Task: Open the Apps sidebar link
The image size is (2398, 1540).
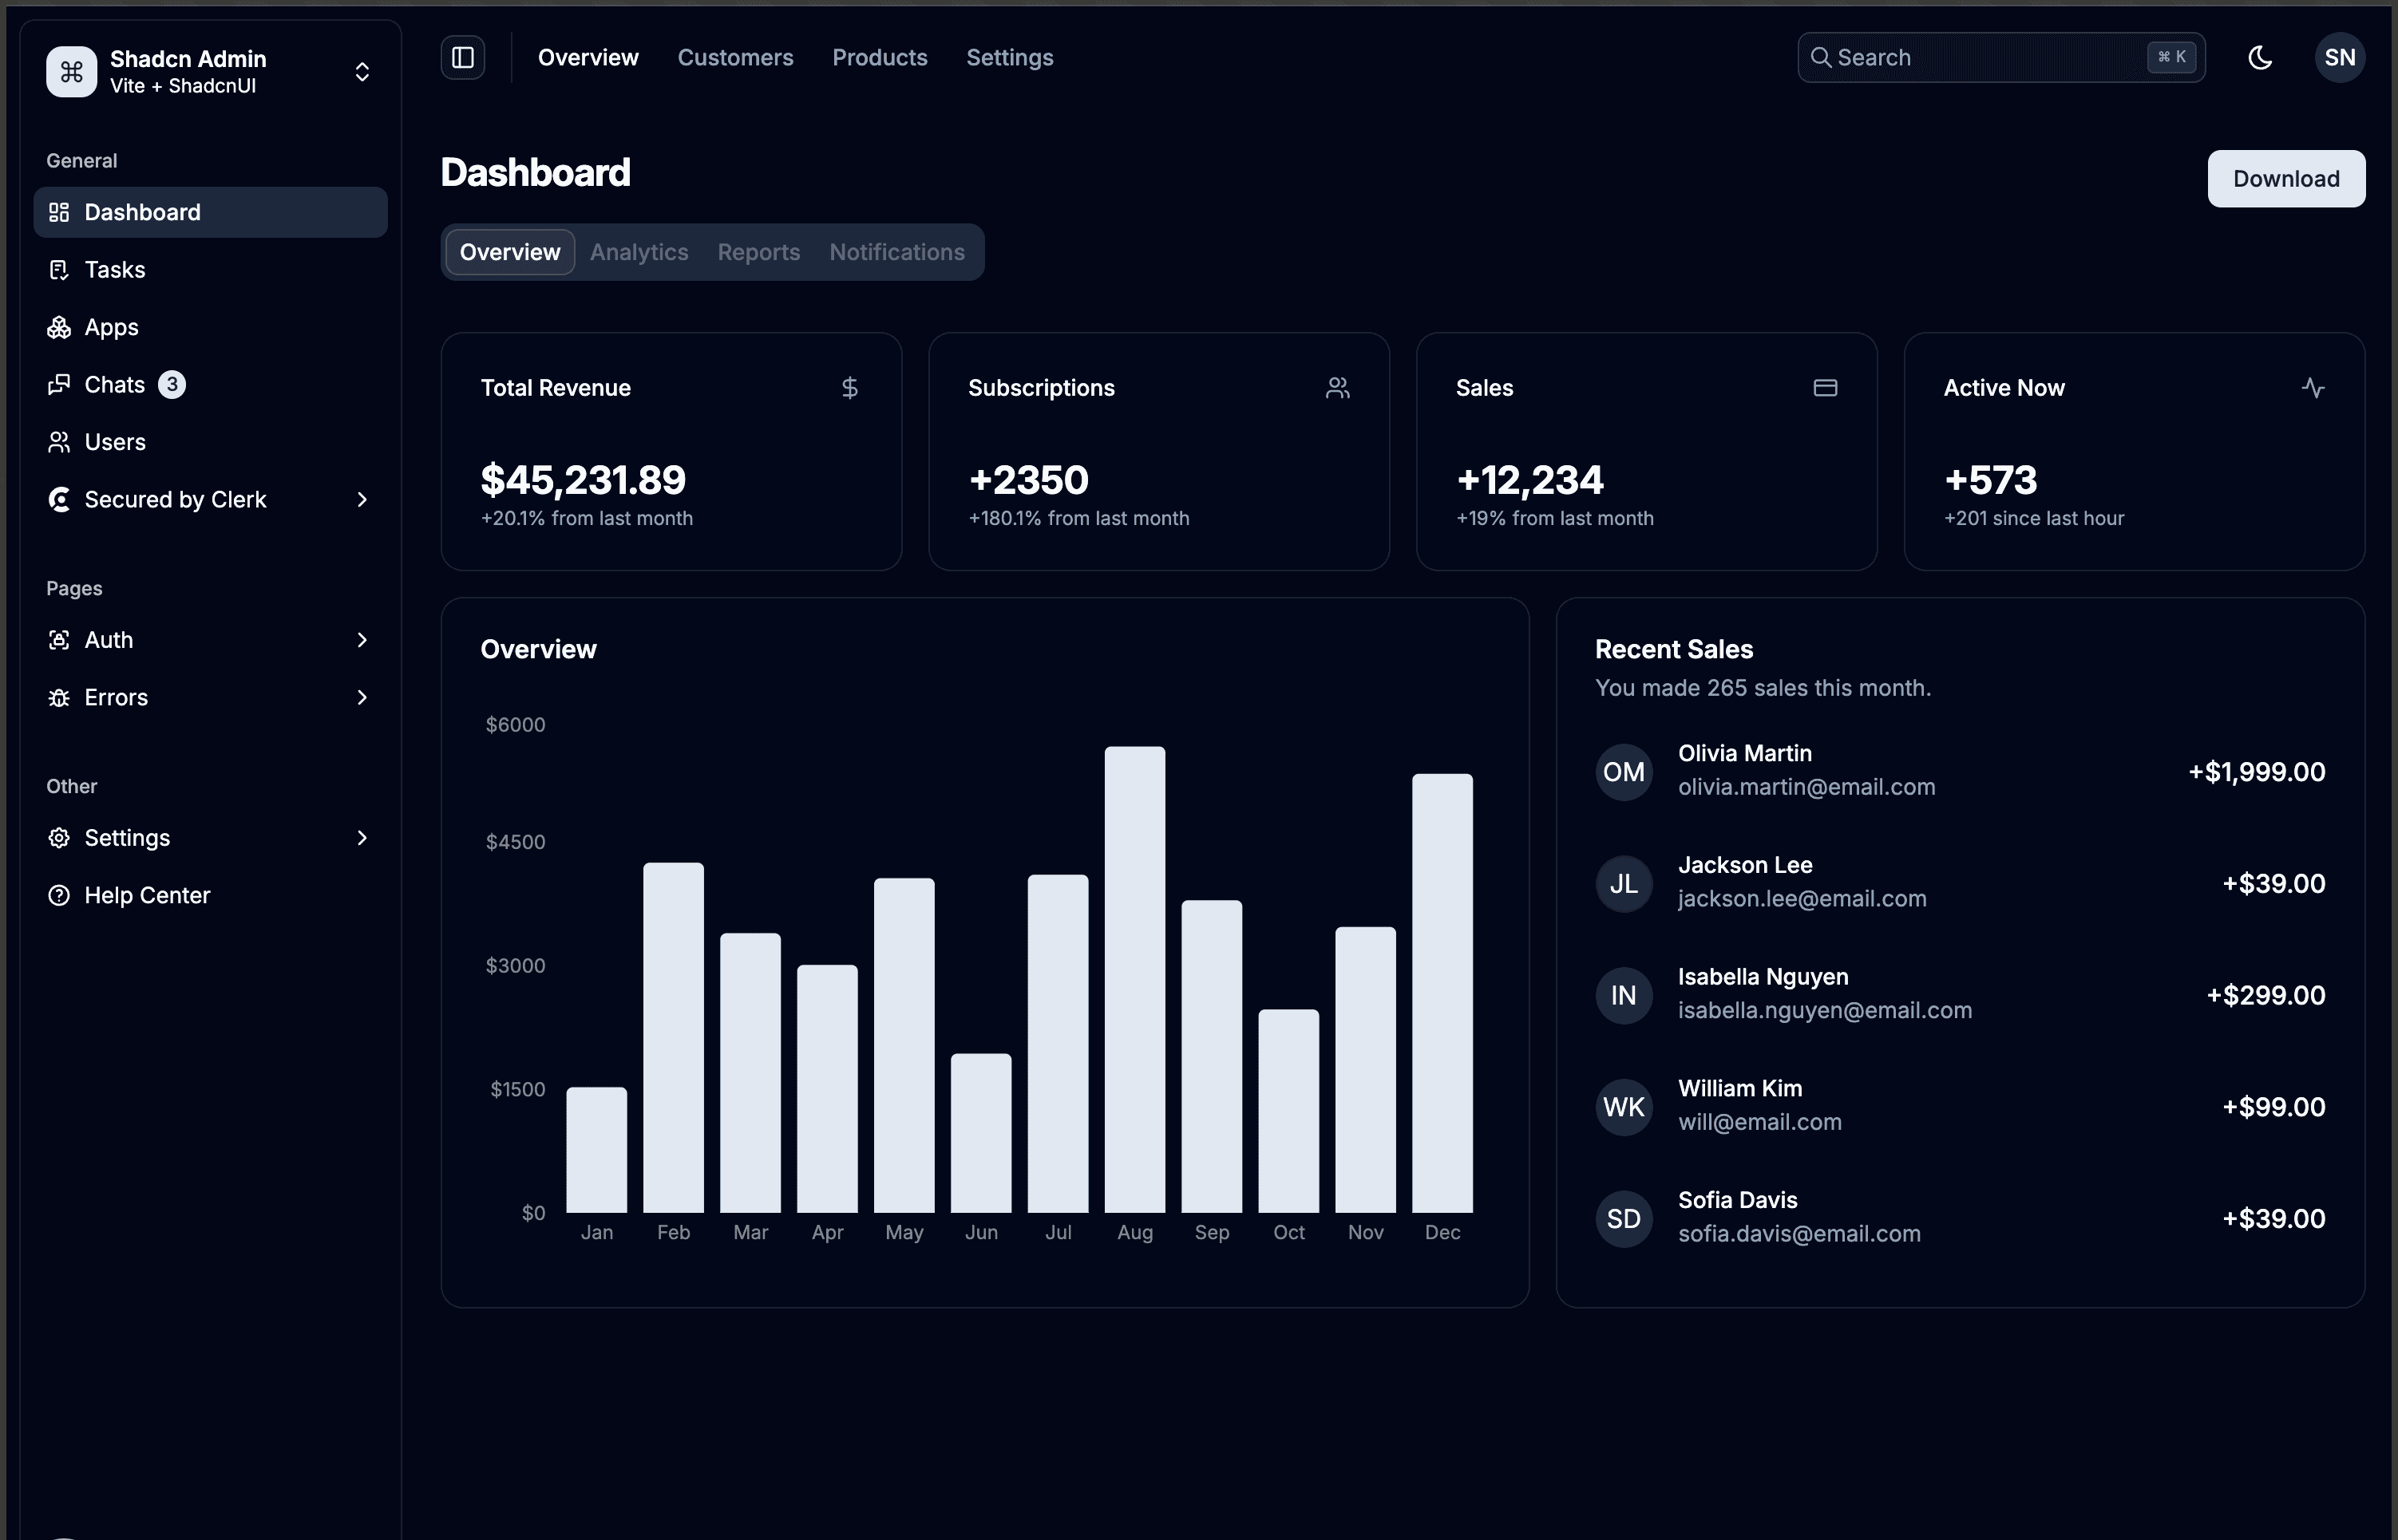Action: [x=210, y=327]
